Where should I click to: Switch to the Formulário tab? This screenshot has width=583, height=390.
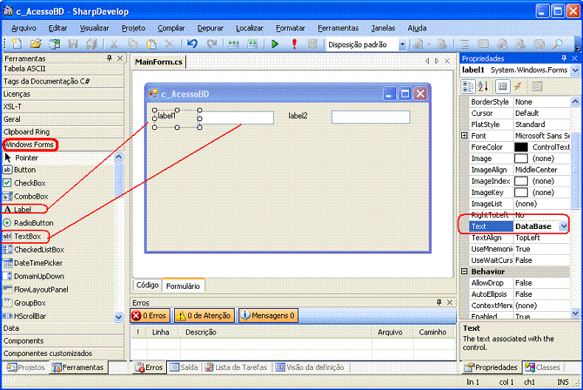click(183, 286)
